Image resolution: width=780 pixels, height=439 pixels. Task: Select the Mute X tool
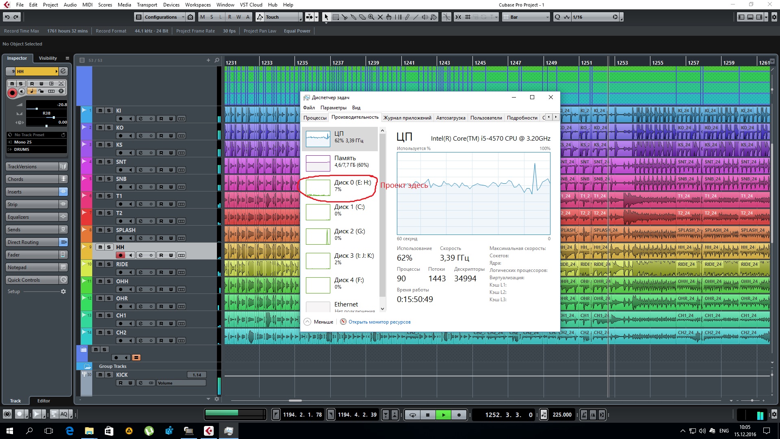(x=380, y=17)
